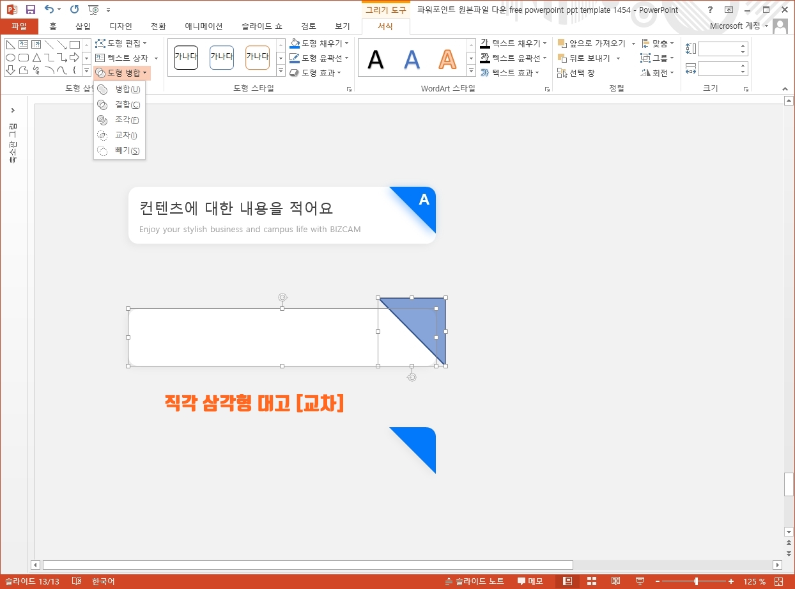Switch to the 홈 tab

point(53,26)
